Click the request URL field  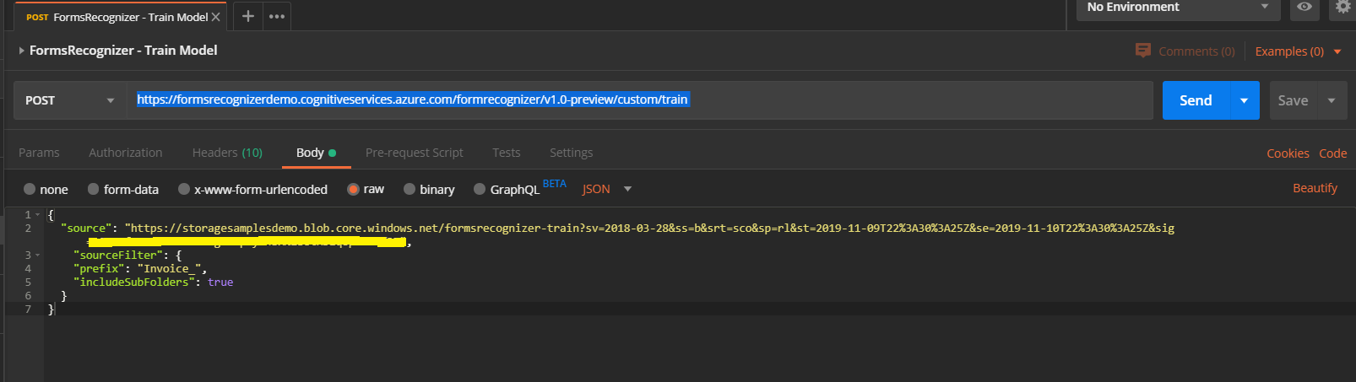click(640, 100)
